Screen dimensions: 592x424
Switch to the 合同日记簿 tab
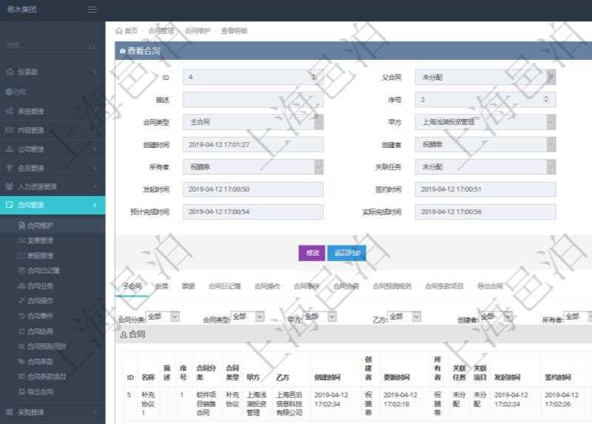[x=223, y=286]
